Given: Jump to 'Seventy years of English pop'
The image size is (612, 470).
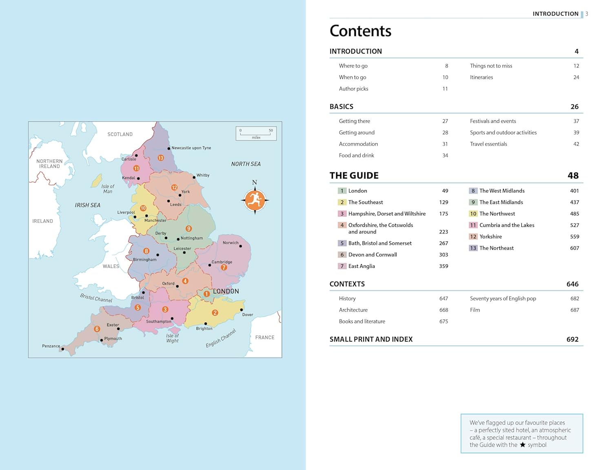Looking at the screenshot, I should tap(503, 298).
